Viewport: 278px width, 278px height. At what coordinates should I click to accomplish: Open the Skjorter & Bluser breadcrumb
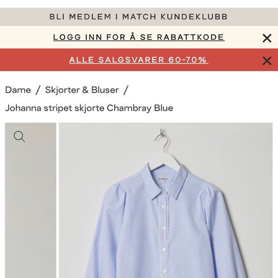click(82, 90)
